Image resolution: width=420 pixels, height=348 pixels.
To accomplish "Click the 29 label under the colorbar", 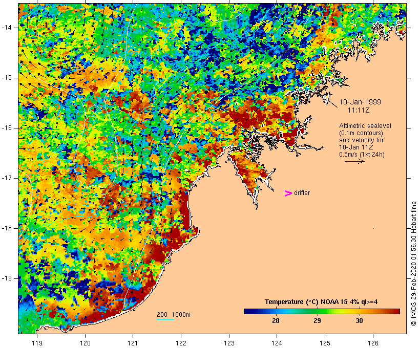I will coord(317,320).
